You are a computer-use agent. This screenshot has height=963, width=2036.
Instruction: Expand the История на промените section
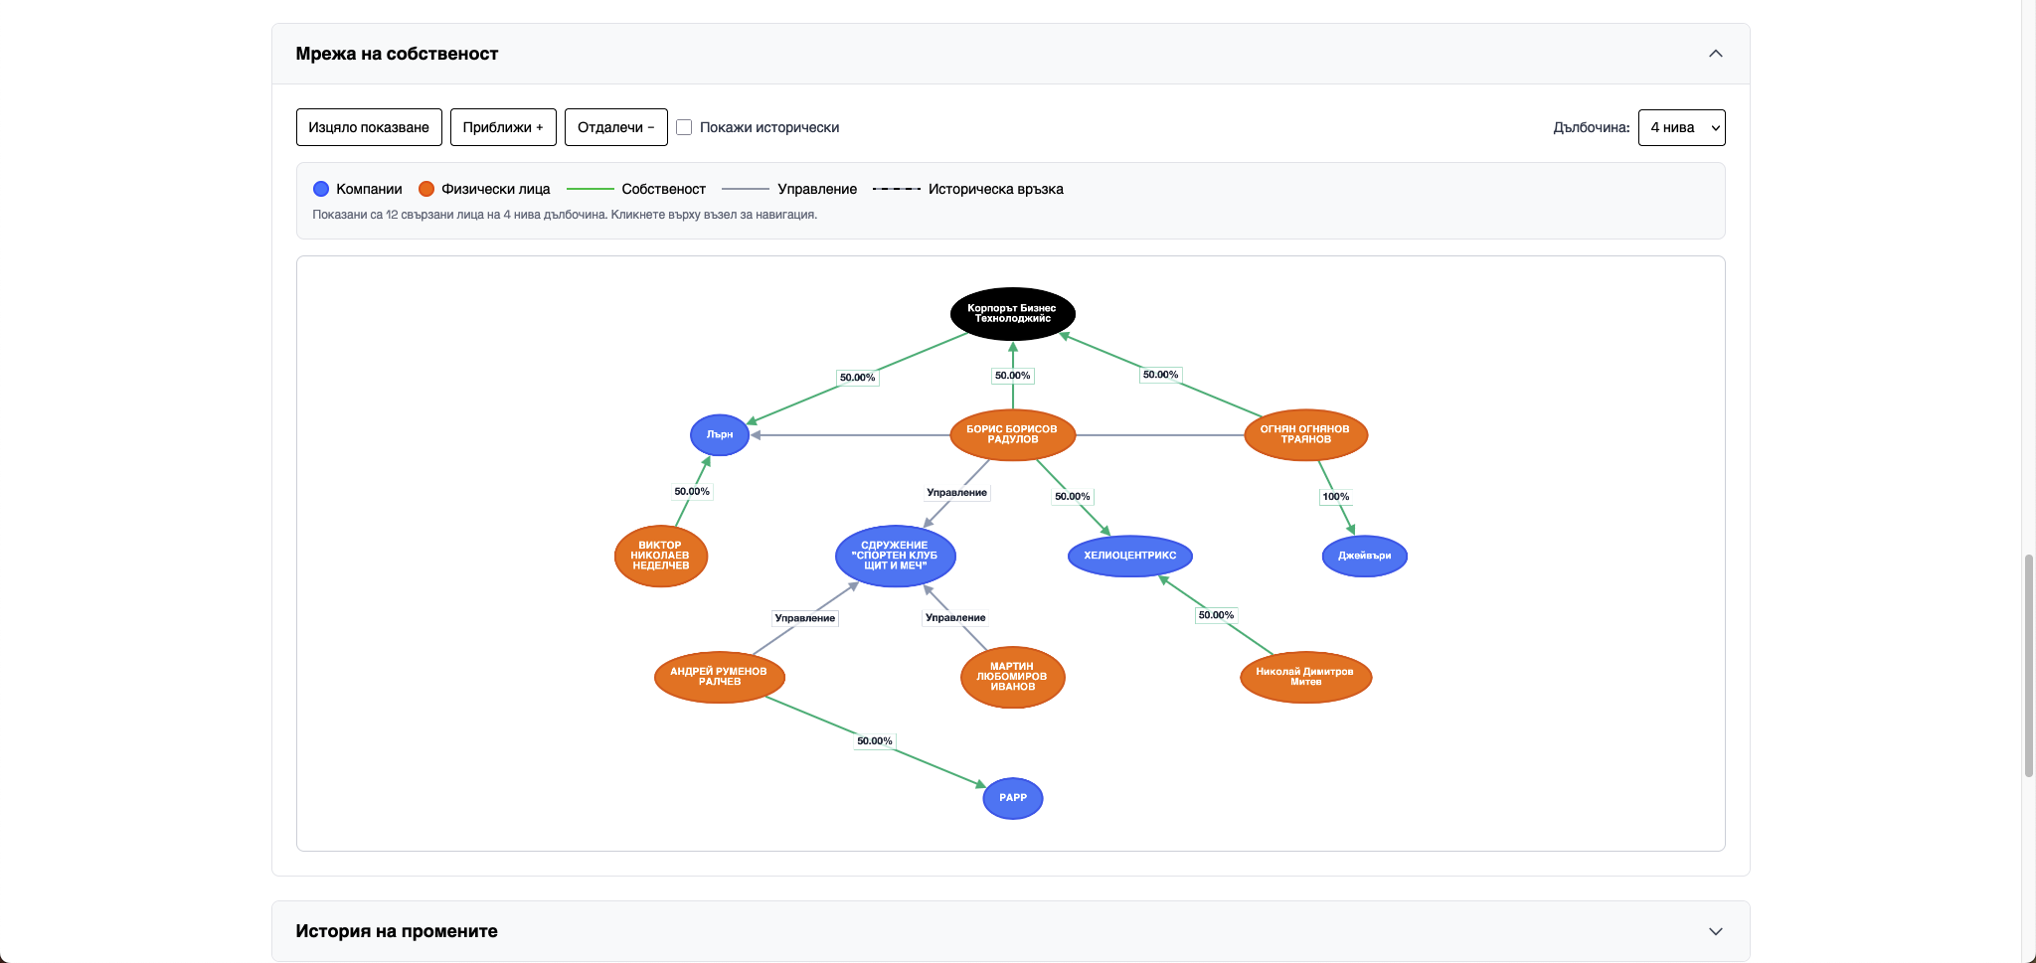click(x=1715, y=931)
